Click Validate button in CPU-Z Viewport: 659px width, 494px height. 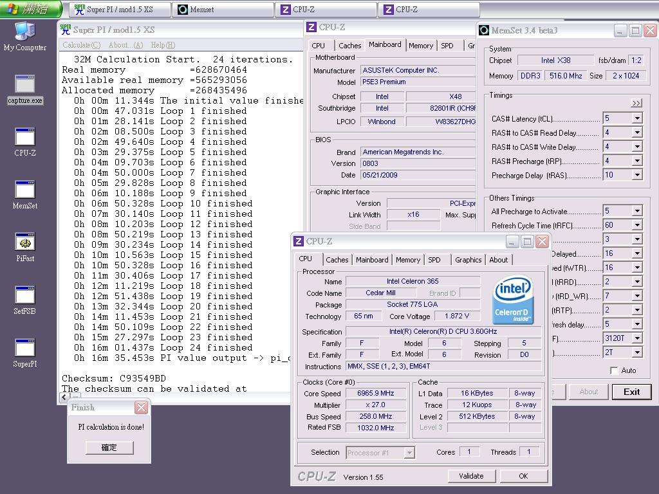[x=471, y=476]
